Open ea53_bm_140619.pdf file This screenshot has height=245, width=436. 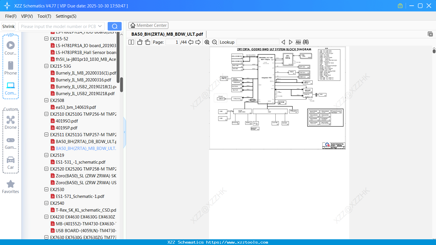73,107
